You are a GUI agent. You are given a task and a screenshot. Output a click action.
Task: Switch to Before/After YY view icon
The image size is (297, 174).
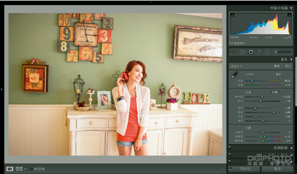19,169
